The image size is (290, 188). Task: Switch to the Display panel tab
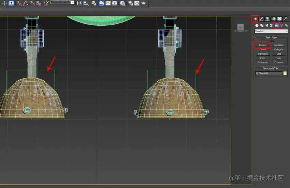pyautogui.click(x=279, y=19)
